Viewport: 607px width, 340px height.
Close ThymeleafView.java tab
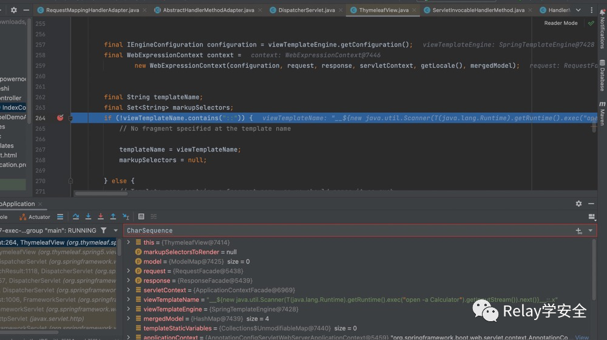coord(414,10)
